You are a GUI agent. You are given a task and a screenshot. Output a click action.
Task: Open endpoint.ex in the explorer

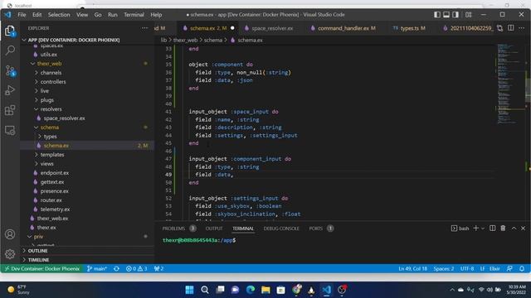click(55, 173)
